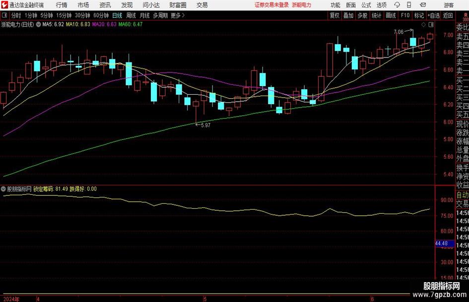Click 跌得好: 0.00 indicator value
Viewport: 469px width, 302px height.
pyautogui.click(x=83, y=189)
